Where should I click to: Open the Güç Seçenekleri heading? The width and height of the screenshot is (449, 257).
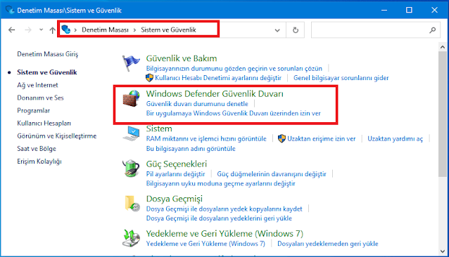(x=177, y=164)
